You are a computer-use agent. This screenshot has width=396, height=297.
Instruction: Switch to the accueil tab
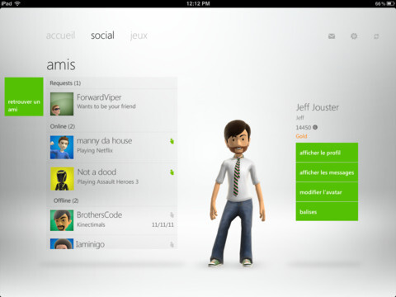(60, 35)
